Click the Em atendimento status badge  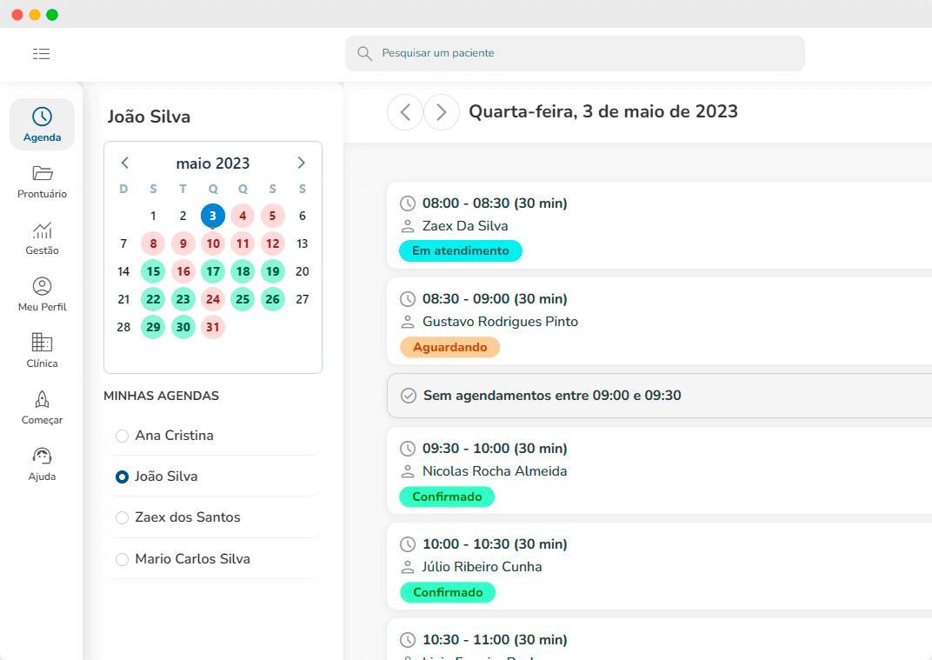(460, 251)
